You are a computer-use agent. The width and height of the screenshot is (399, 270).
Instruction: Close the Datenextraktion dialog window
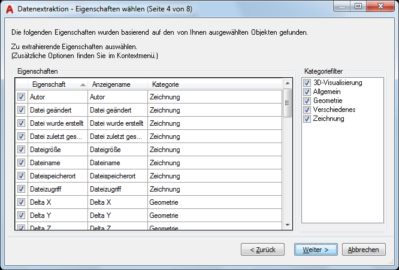(x=381, y=6)
